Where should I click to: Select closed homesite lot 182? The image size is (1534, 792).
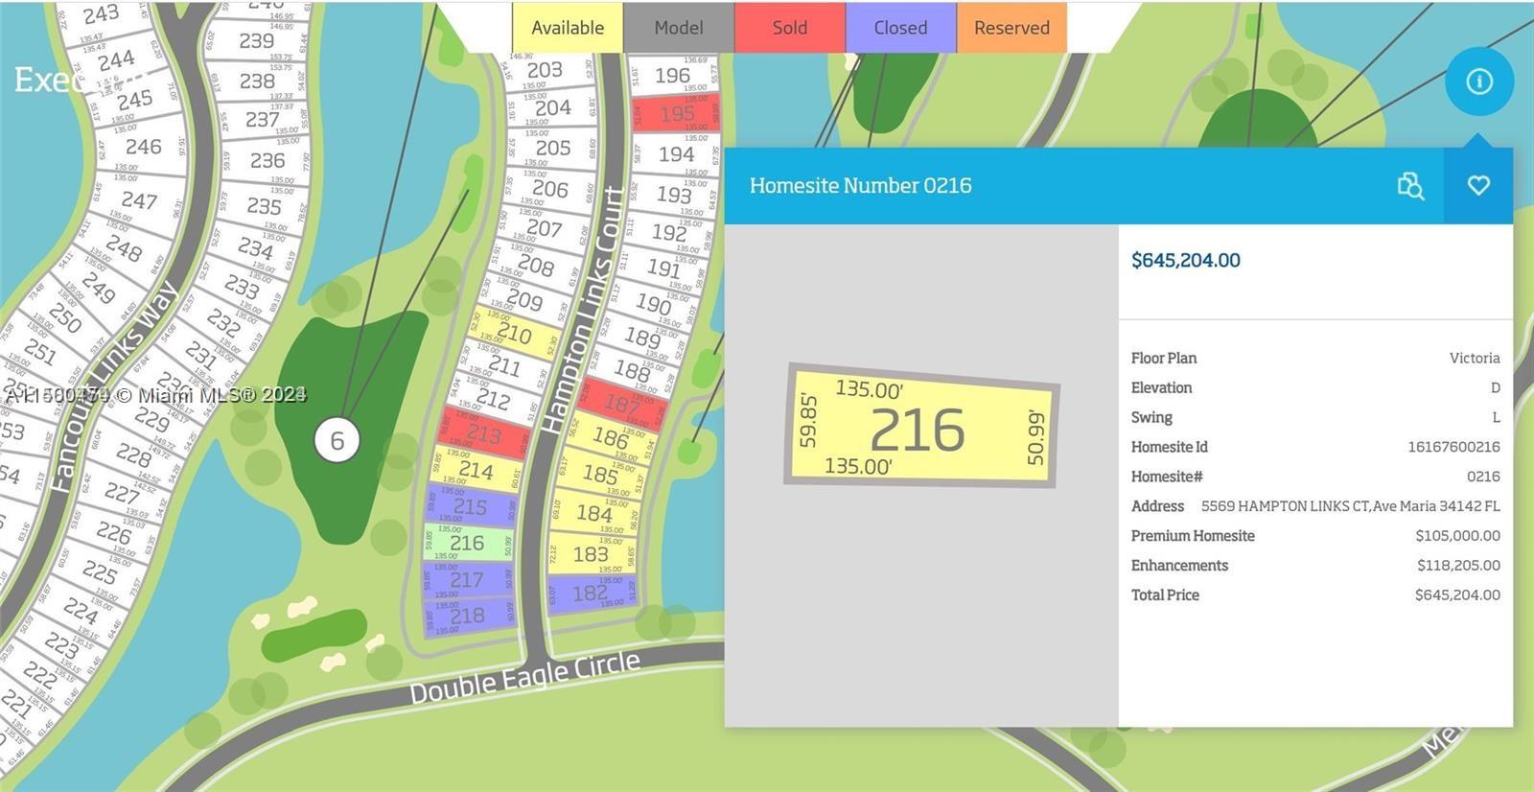pos(591,593)
